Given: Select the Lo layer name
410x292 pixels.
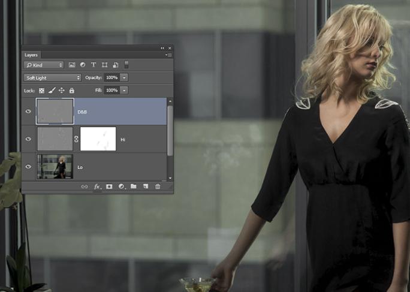Looking at the screenshot, I should click(x=80, y=167).
